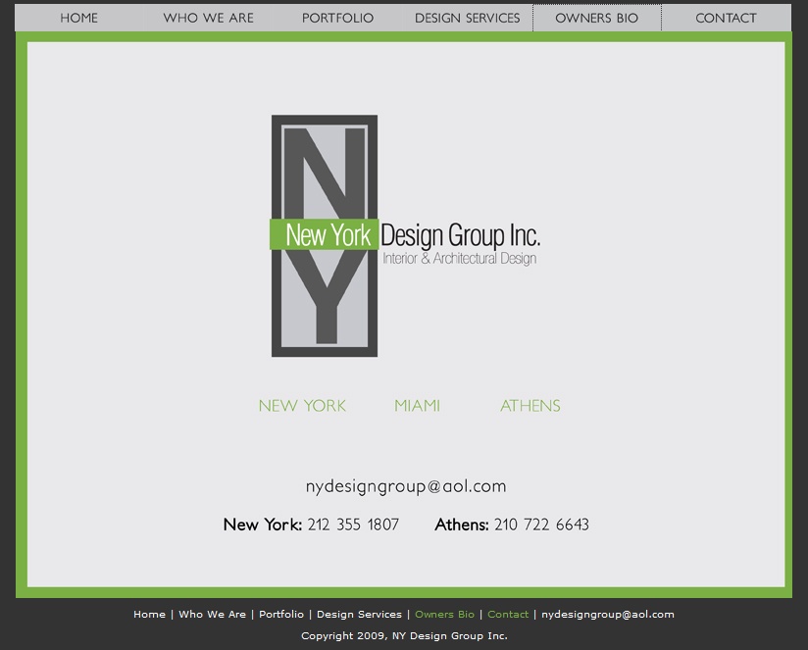
Task: Open the green Contact link in footer
Action: pyautogui.click(x=508, y=615)
